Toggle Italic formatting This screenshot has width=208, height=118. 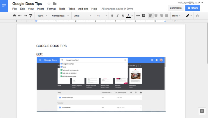pyautogui.click(x=118, y=16)
